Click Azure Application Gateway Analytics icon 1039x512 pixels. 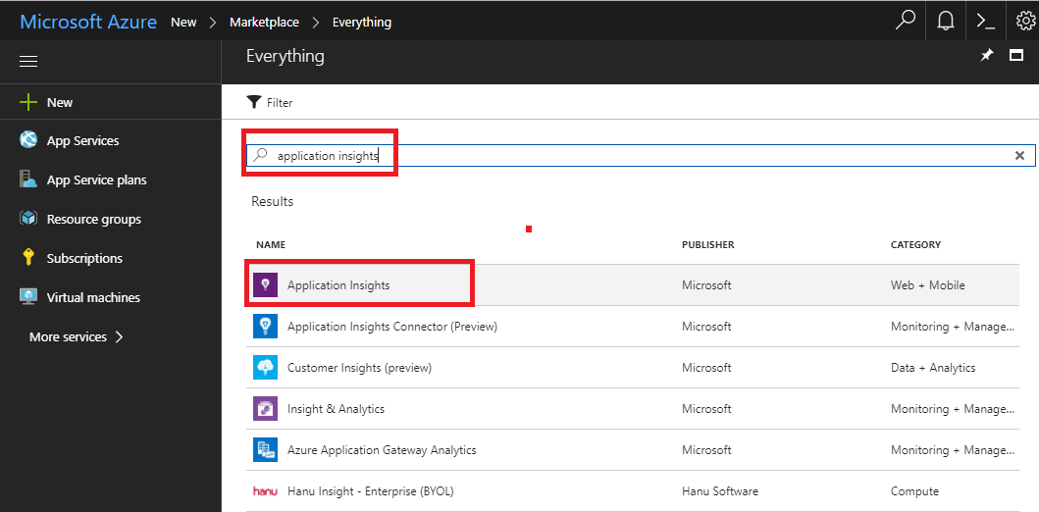tap(265, 450)
